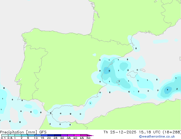181x139 pixels.
Task: Click the 'Precipitation [mm] GFS' title
Action: click(23, 132)
